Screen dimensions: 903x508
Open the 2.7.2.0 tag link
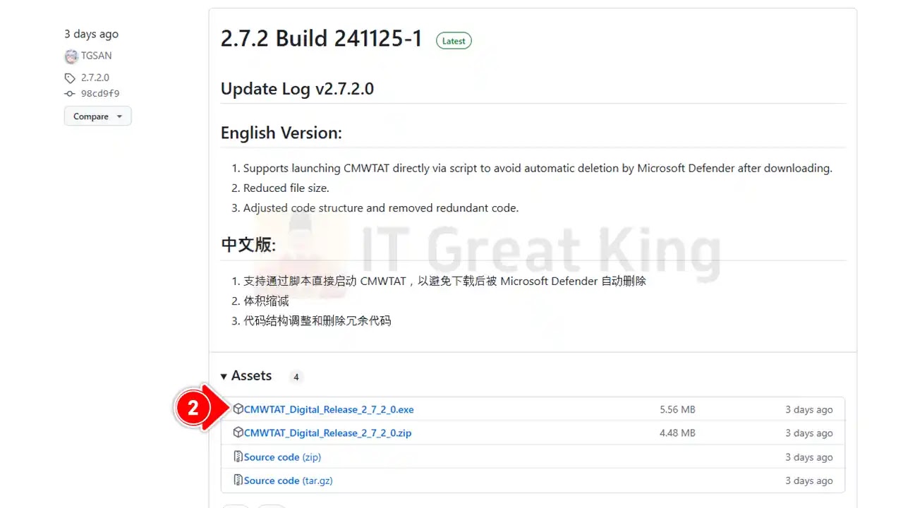click(x=95, y=78)
